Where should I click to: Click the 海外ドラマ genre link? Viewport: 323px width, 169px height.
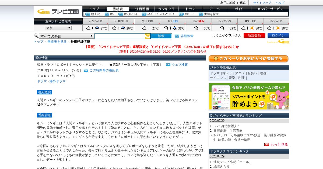click(x=57, y=81)
